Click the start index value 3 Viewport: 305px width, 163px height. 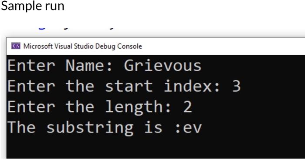[x=236, y=86]
